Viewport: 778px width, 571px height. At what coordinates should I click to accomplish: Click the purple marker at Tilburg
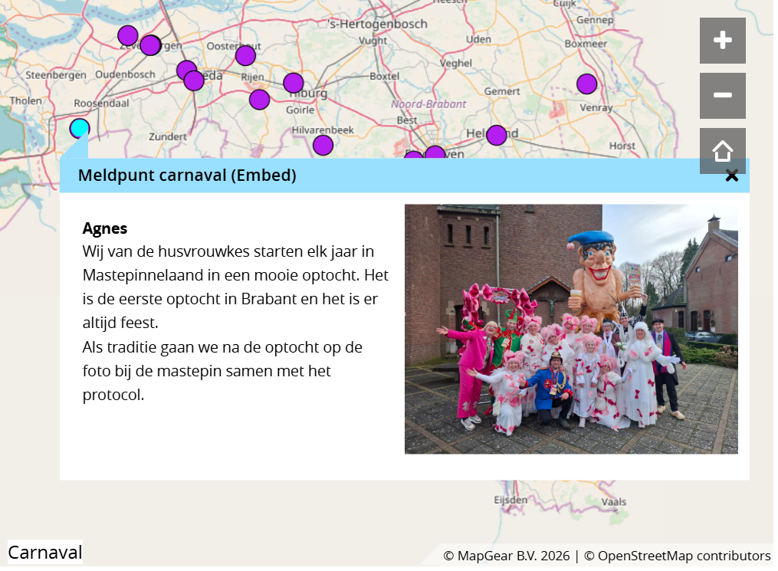294,83
